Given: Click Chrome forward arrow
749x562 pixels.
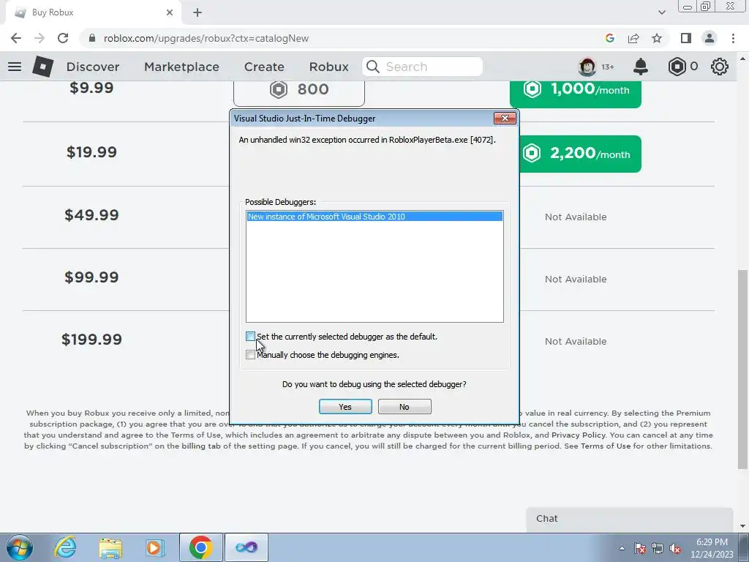Looking at the screenshot, I should (39, 38).
